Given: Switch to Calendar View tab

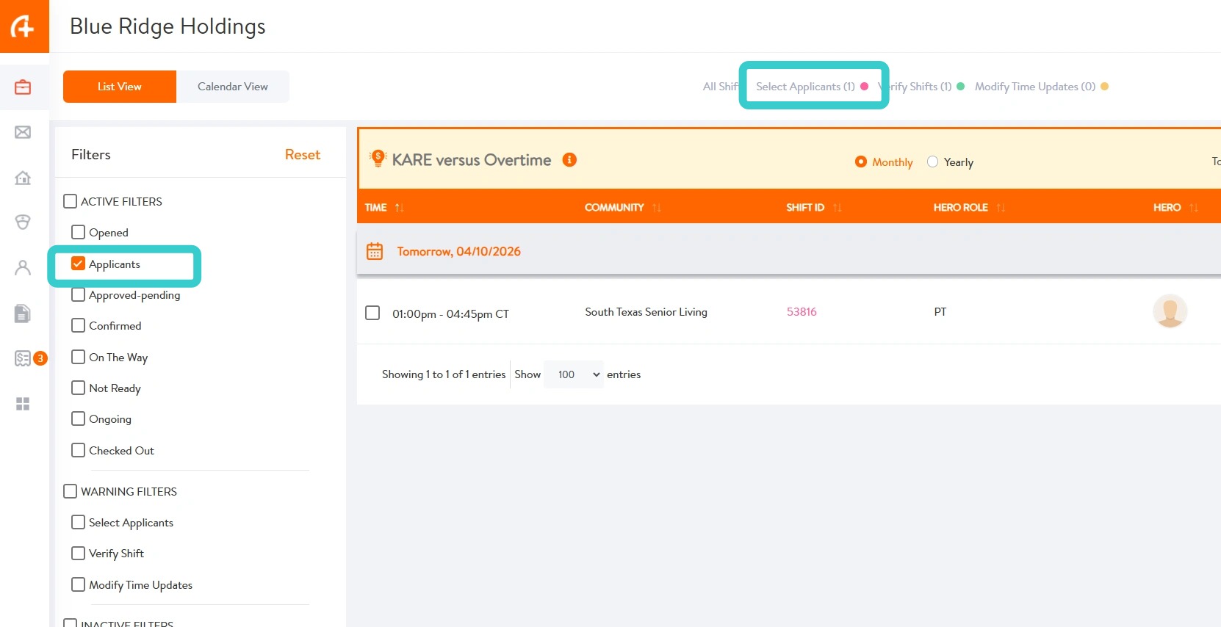Looking at the screenshot, I should 233,87.
